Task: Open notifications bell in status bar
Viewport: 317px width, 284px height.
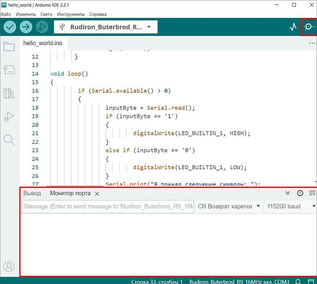Action: [x=298, y=282]
